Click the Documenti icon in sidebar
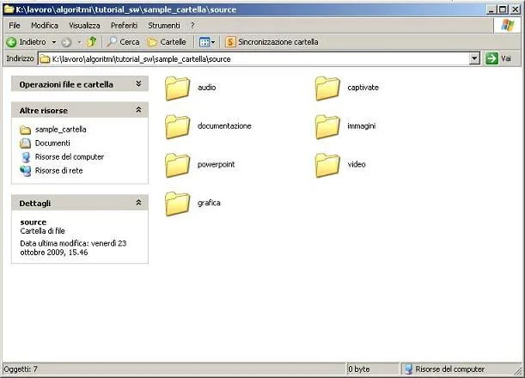Viewport: 525px width, 378px height. click(25, 143)
